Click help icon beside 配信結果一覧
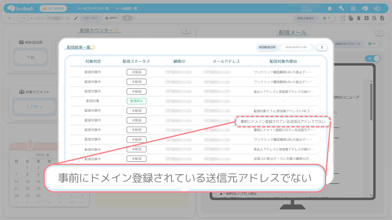The width and height of the screenshot is (392, 220). coord(93,47)
